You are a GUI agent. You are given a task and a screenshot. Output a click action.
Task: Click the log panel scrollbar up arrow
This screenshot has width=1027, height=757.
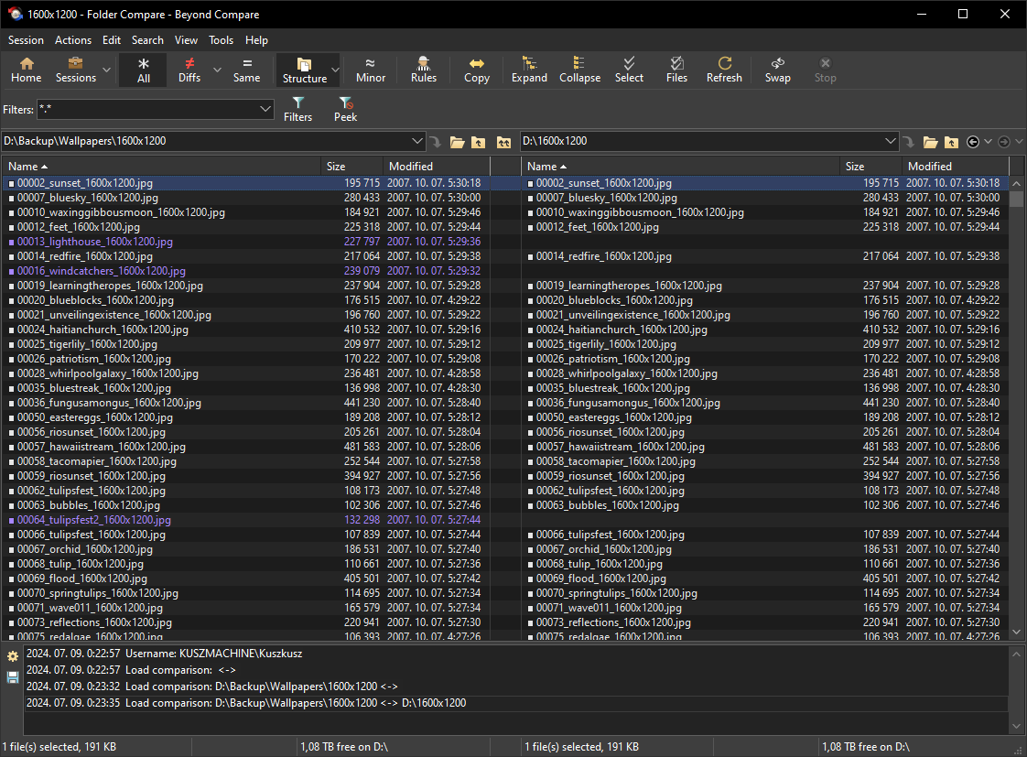click(x=1017, y=654)
